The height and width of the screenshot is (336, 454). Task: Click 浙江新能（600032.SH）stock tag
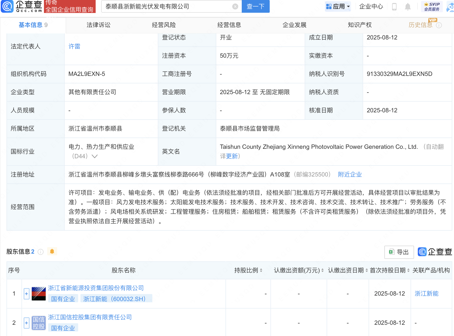(x=116, y=299)
